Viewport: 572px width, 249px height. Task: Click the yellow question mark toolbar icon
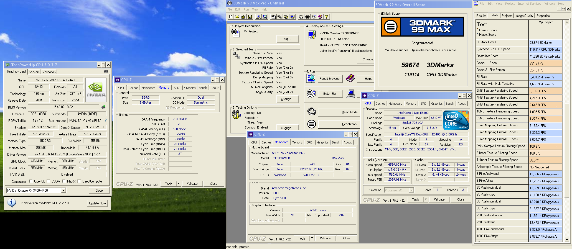click(327, 17)
